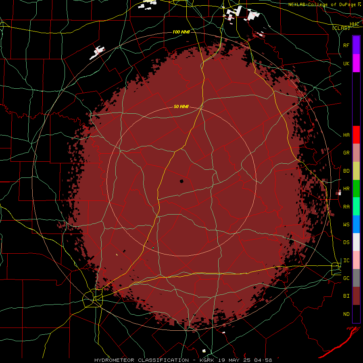This screenshot has width=363, height=363.
Task: Select the "BD" legend label
Action: tap(346, 171)
